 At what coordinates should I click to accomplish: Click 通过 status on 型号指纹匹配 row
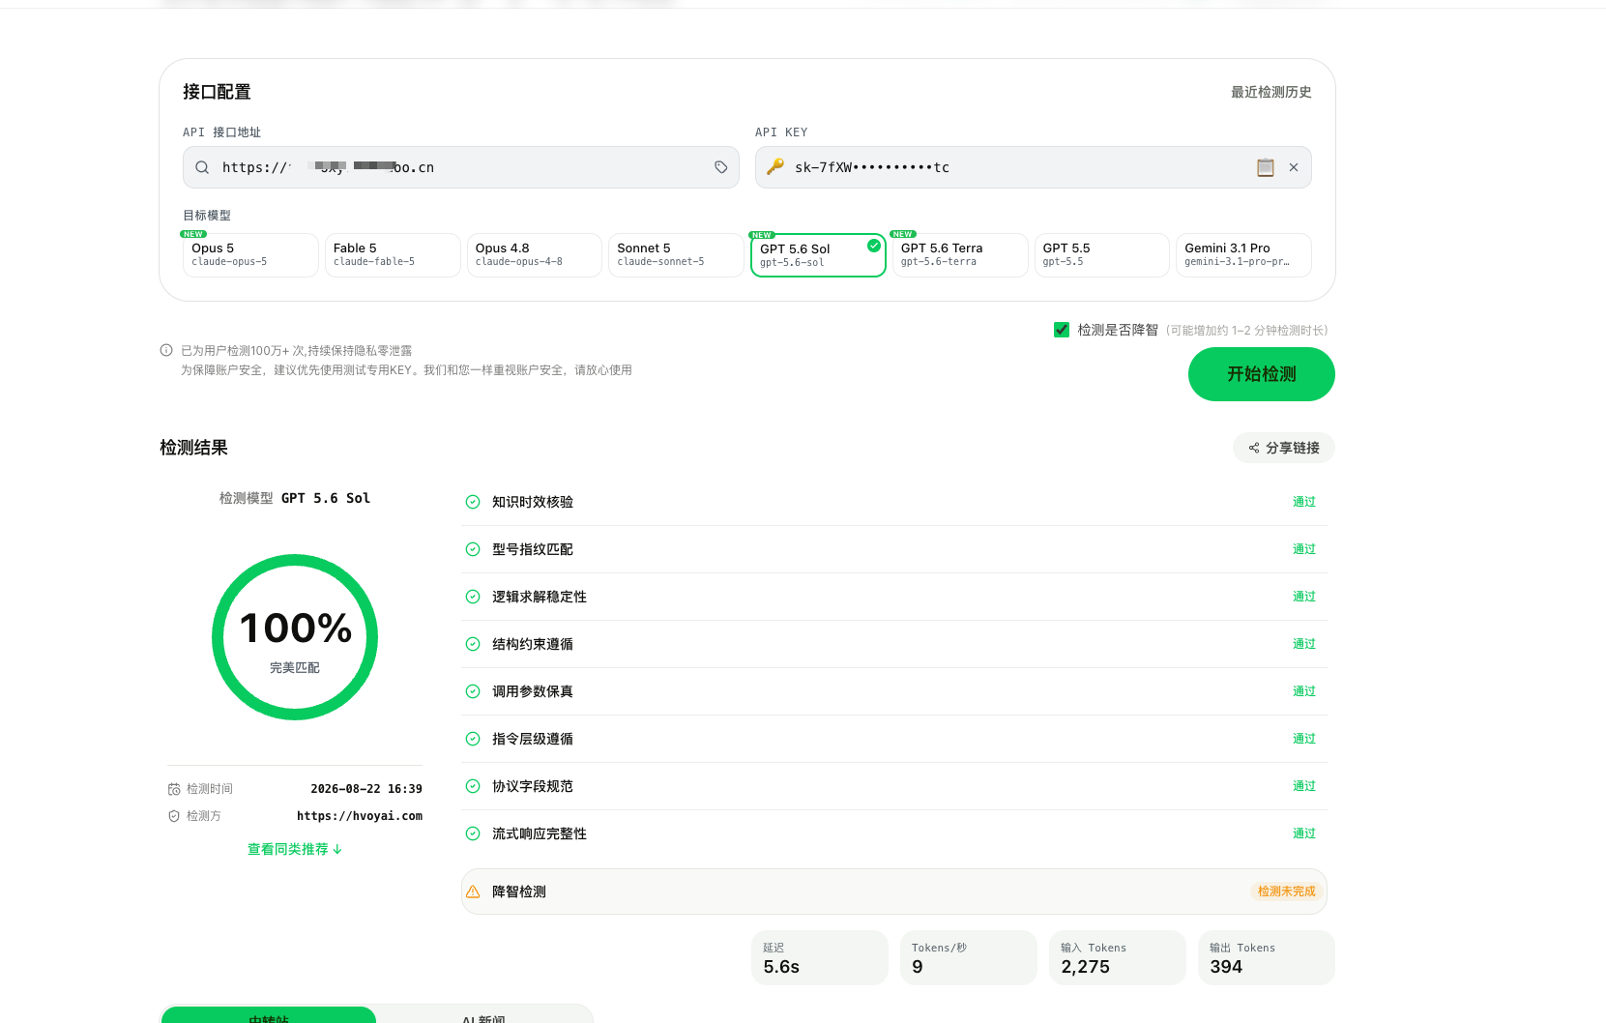(1304, 549)
